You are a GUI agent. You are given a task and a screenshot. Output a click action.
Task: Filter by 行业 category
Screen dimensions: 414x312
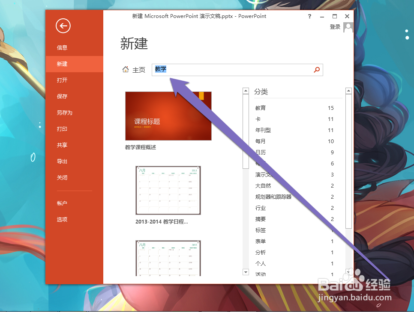click(294, 208)
